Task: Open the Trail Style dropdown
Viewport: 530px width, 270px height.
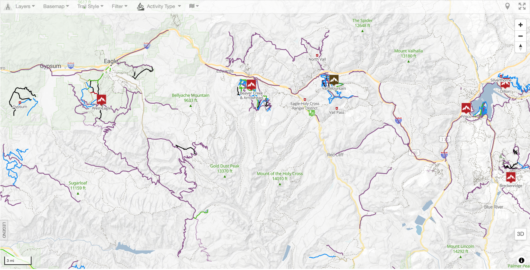Action: [90, 6]
